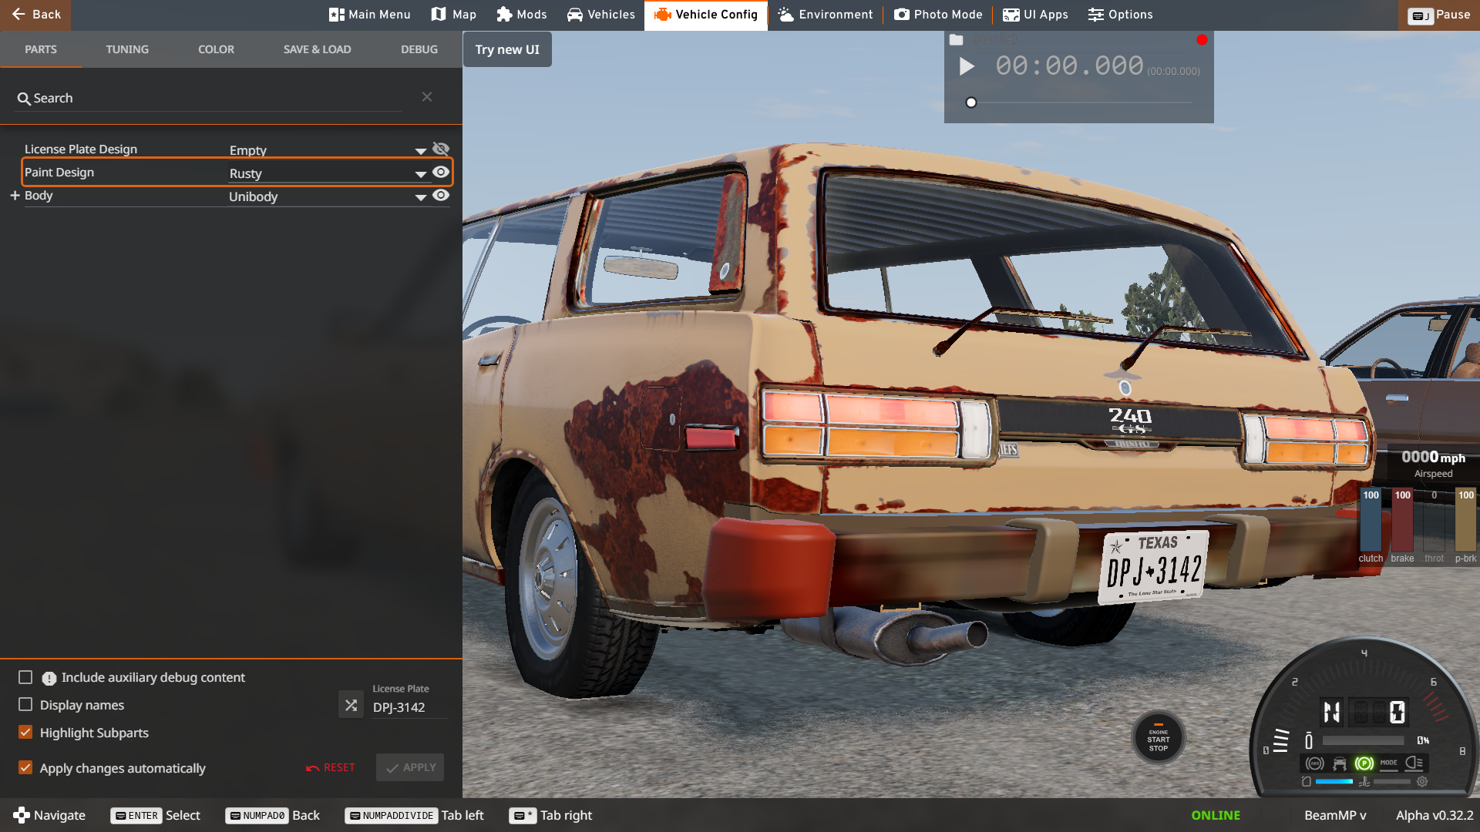Screen dimensions: 1480x832
Task: Click the back arrow button
Action: 35,15
